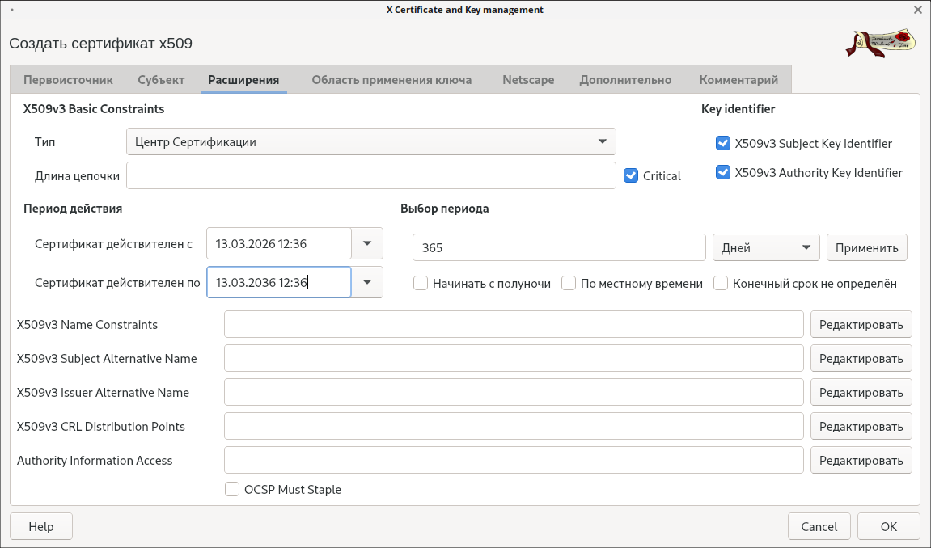This screenshot has width=931, height=548.
Task: Focus the Длина цепочки input field
Action: tap(371, 175)
